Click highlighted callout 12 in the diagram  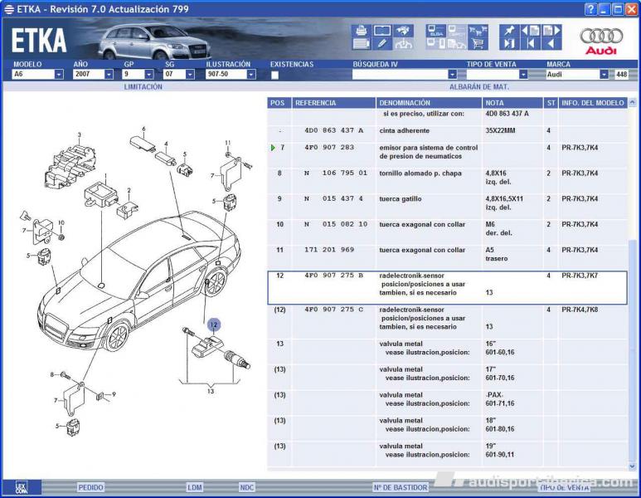pos(214,325)
